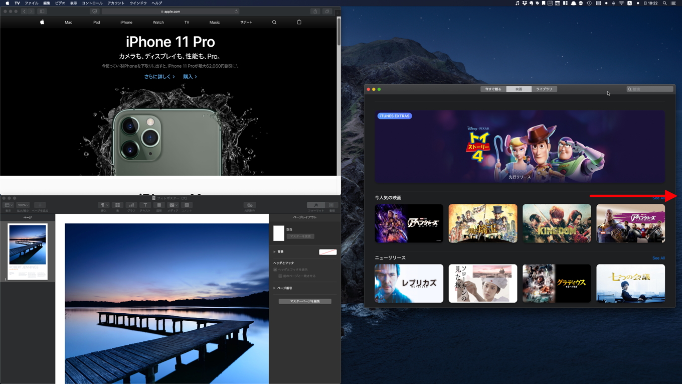
Task: Expand the page number section in Pages
Action: coord(274,288)
